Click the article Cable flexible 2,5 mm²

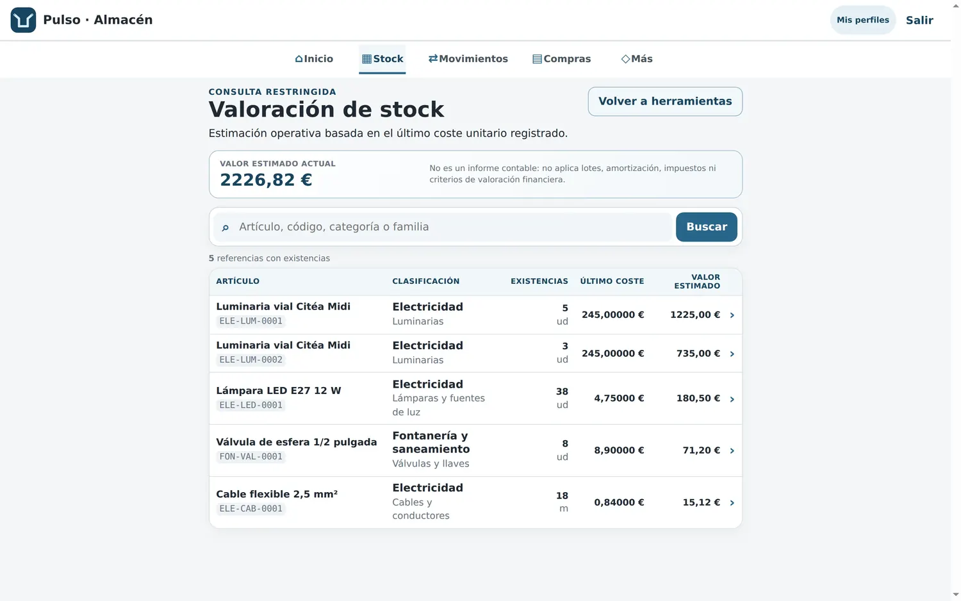277,494
